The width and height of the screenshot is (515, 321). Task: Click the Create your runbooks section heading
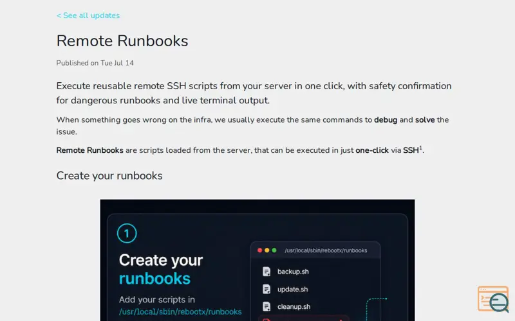[109, 175]
